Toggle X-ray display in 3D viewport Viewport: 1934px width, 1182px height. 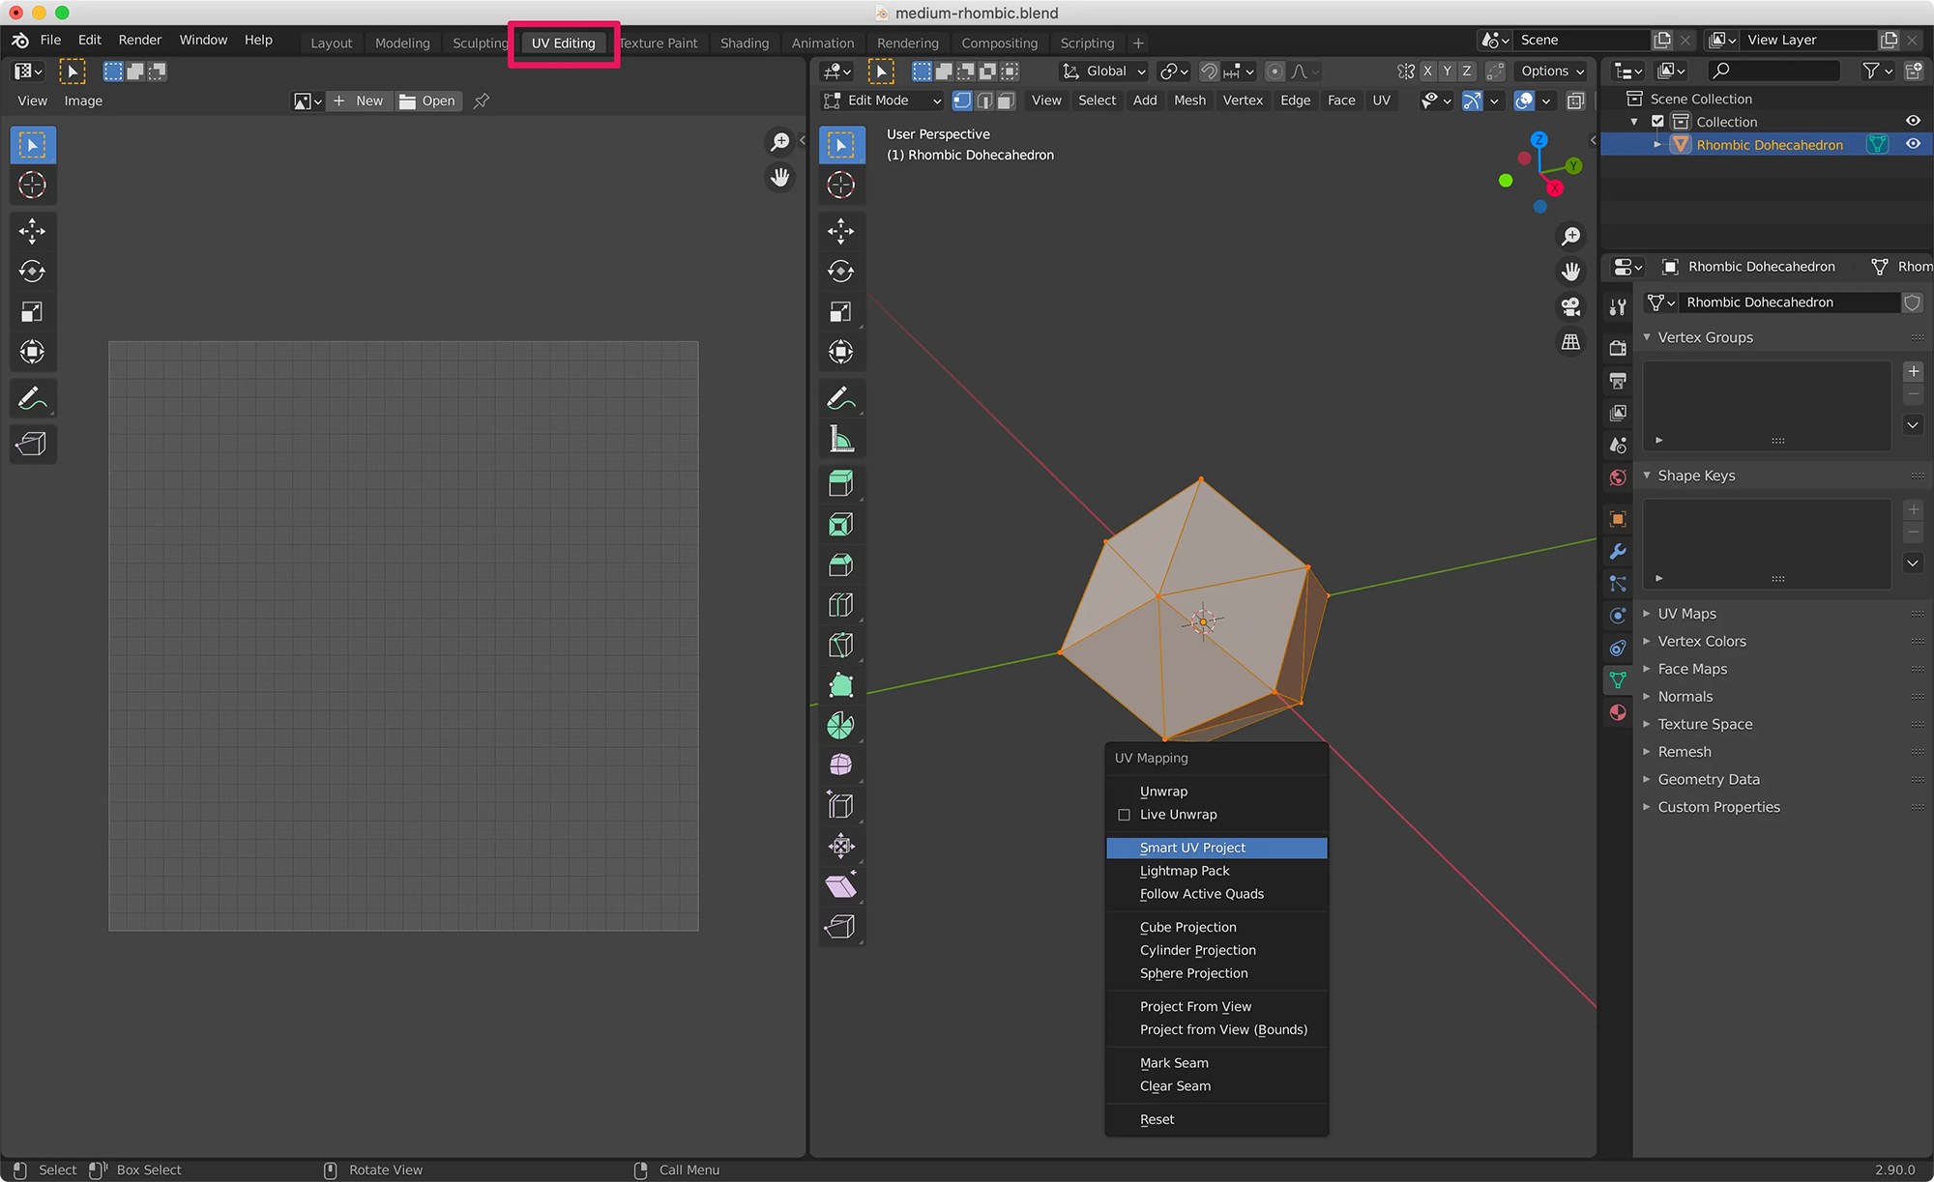[x=1575, y=101]
